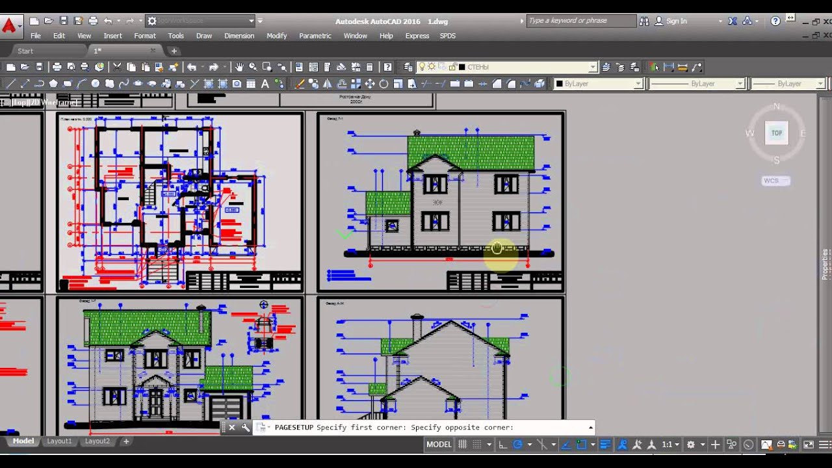Screen dimensions: 832x468
Task: Select the Chamfer modify tool
Action: tap(497, 84)
